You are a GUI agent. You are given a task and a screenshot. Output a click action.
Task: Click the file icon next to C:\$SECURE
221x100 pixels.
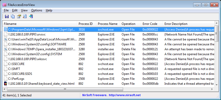click(5, 64)
